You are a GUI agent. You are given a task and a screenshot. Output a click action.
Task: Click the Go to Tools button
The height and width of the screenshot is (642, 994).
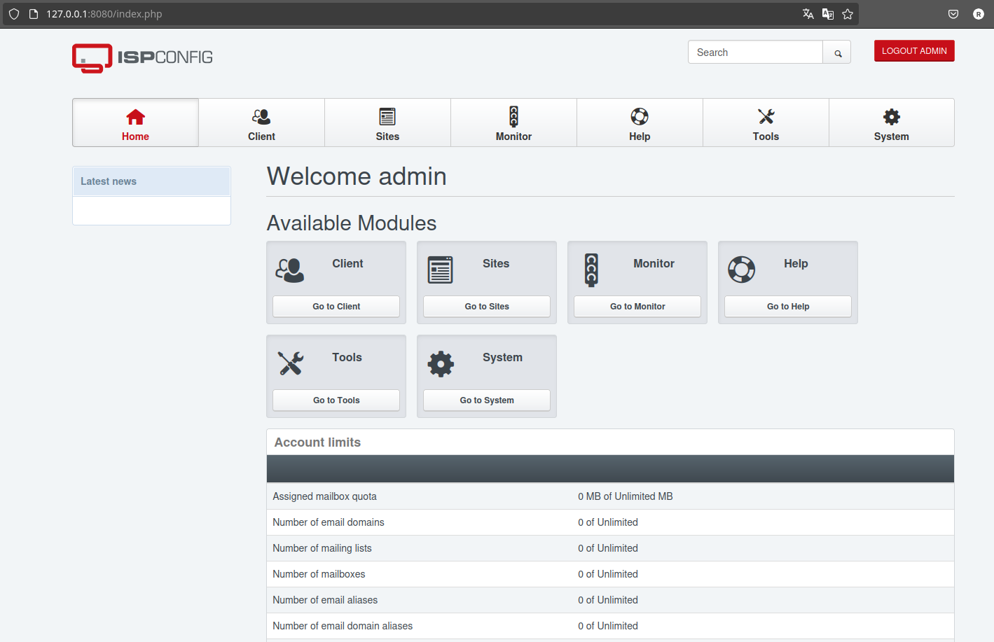coord(336,400)
